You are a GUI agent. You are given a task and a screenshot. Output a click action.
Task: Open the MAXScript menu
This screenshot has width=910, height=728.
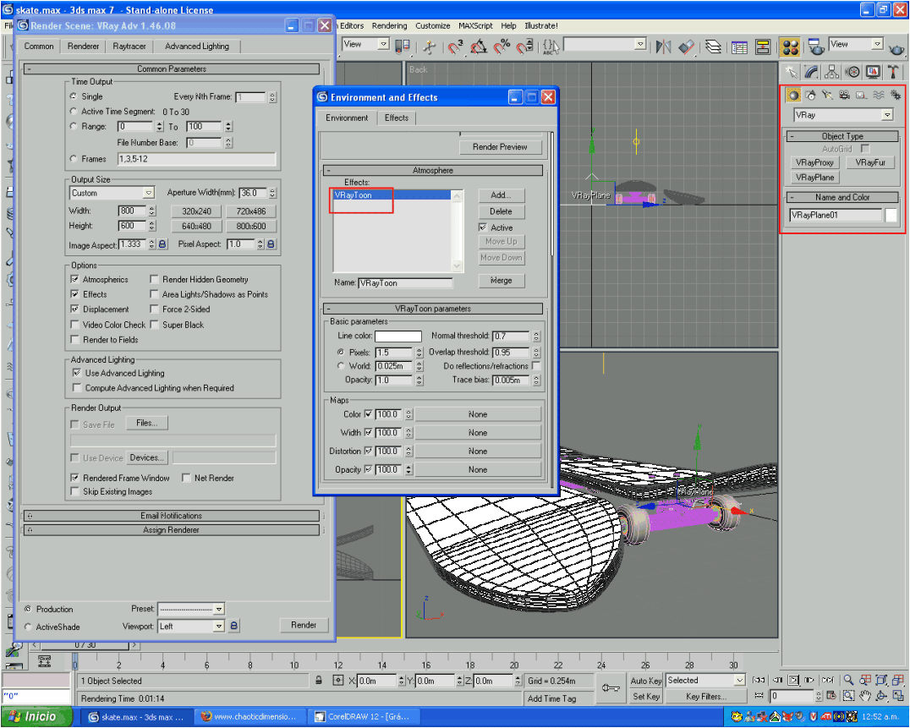tap(475, 26)
